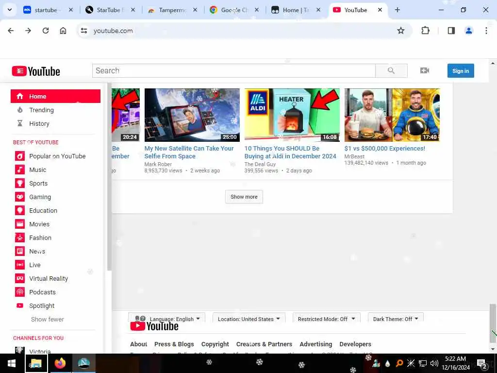The width and height of the screenshot is (497, 373).
Task: Click the Music note icon
Action: pos(19,170)
